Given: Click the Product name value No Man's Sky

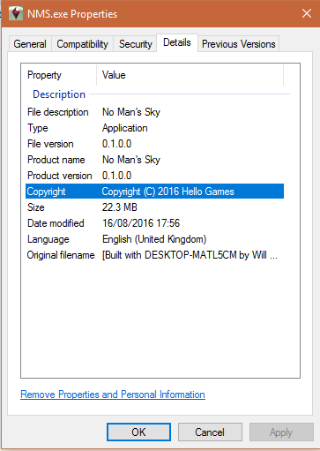Looking at the screenshot, I should [x=131, y=160].
